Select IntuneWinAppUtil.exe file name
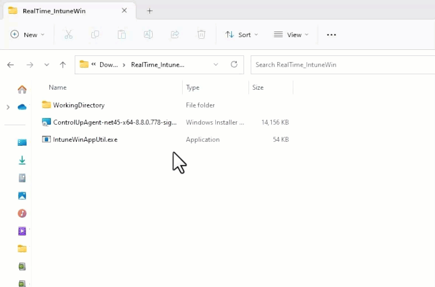Screen dimensions: 435x287 [85, 140]
